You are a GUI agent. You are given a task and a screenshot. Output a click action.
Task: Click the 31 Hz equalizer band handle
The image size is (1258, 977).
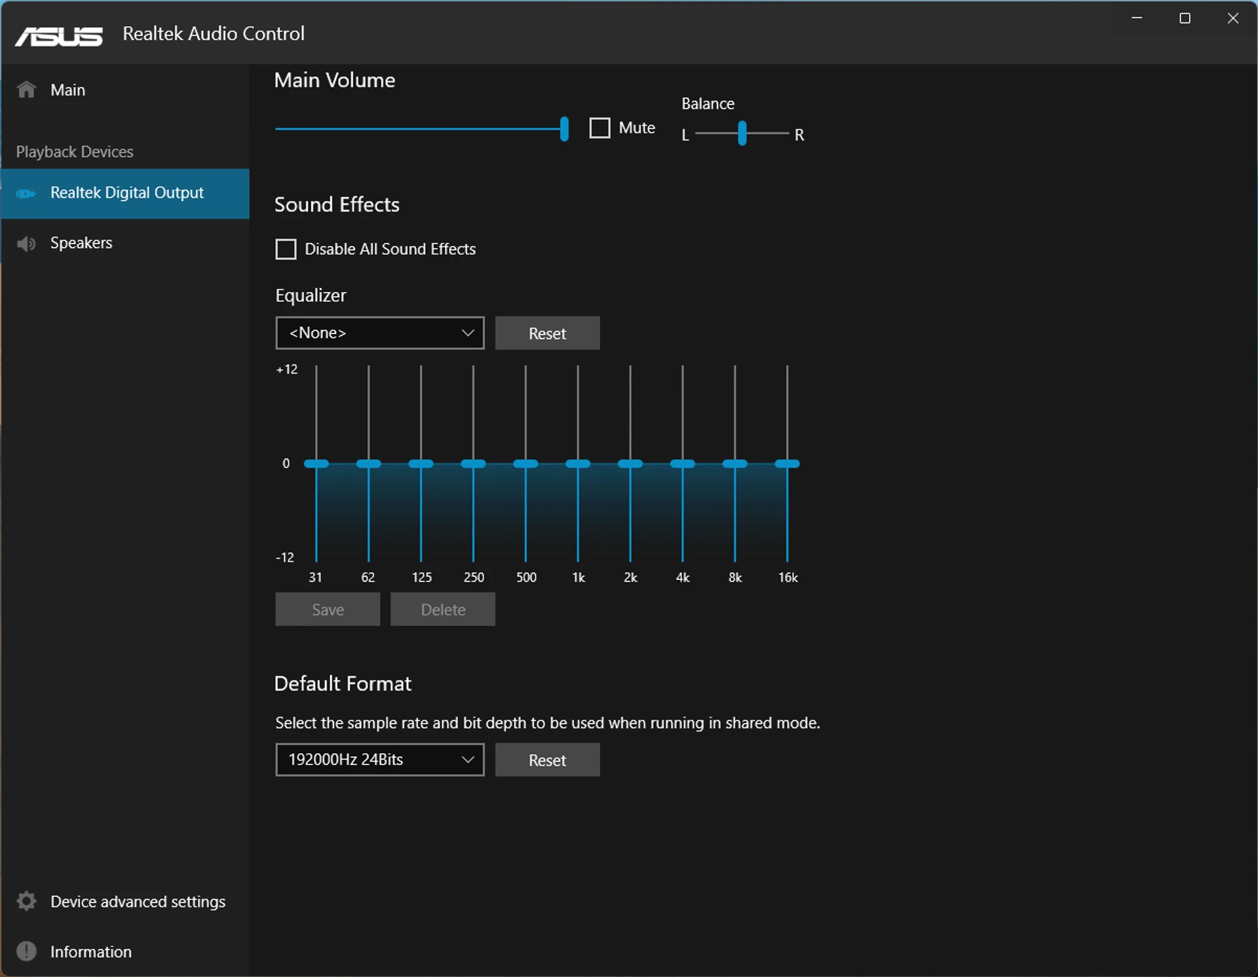tap(316, 464)
